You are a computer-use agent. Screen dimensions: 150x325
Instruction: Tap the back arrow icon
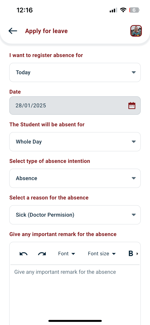(x=13, y=31)
